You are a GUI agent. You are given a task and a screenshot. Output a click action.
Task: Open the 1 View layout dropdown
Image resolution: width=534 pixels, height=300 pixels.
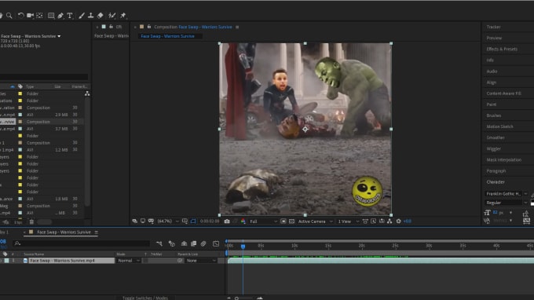point(348,221)
